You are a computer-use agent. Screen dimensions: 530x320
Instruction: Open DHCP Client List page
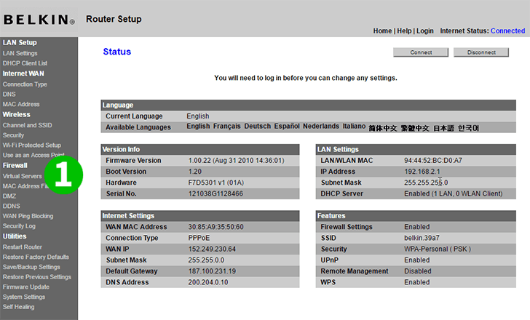(25, 63)
